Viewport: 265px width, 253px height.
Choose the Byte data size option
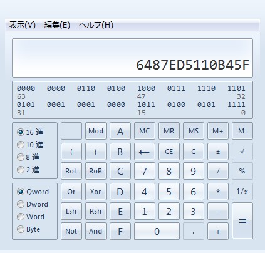point(21,229)
